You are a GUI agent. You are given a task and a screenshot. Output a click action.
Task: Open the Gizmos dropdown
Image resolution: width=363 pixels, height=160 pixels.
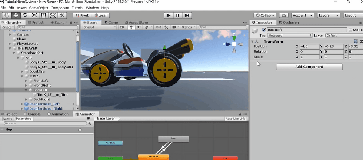(187, 27)
